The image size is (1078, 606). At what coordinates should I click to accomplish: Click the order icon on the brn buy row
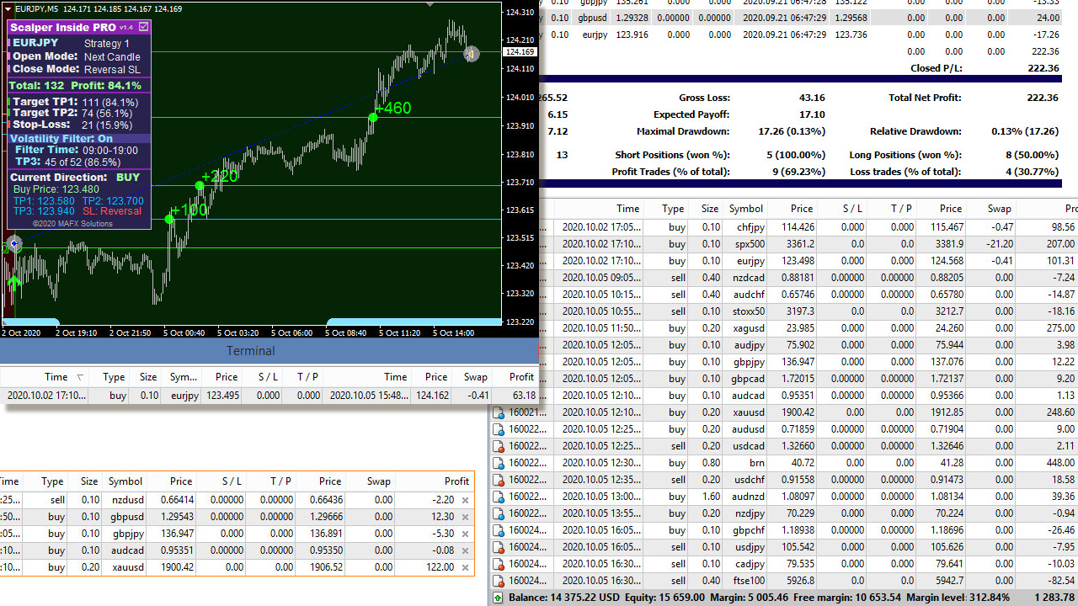(x=499, y=463)
